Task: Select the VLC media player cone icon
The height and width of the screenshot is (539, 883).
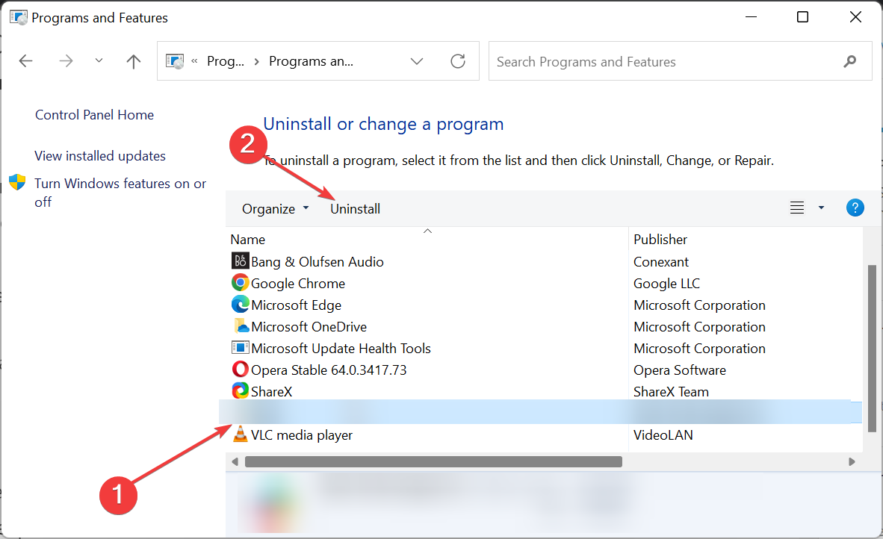Action: click(241, 434)
